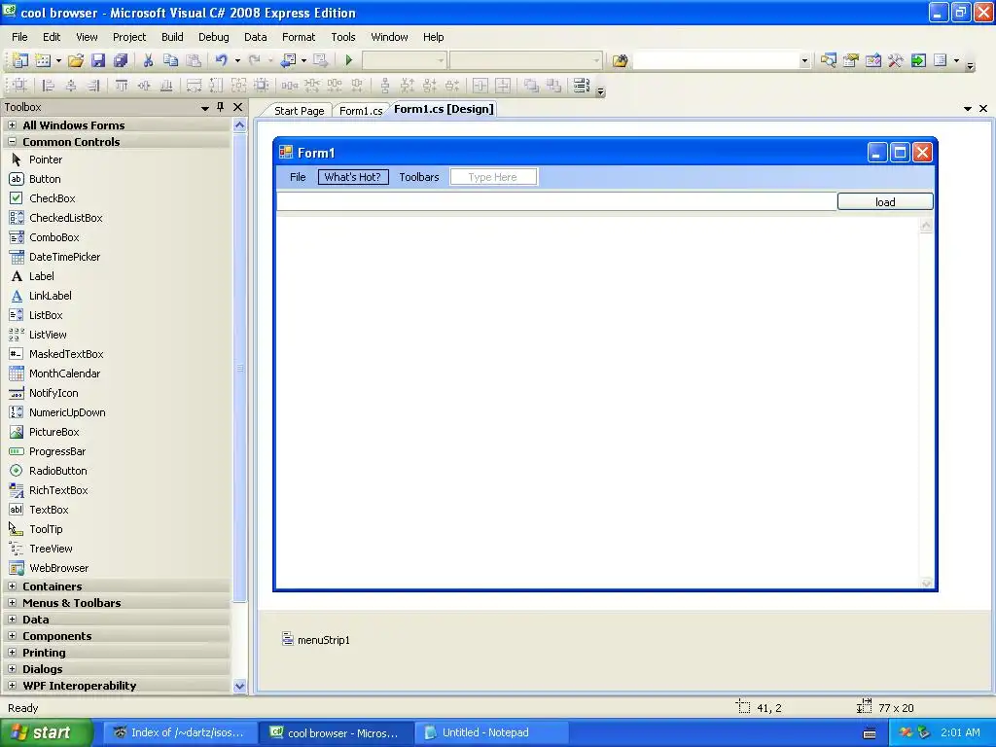Close the active document tab
This screenshot has height=747, width=996.
pyautogui.click(x=983, y=109)
